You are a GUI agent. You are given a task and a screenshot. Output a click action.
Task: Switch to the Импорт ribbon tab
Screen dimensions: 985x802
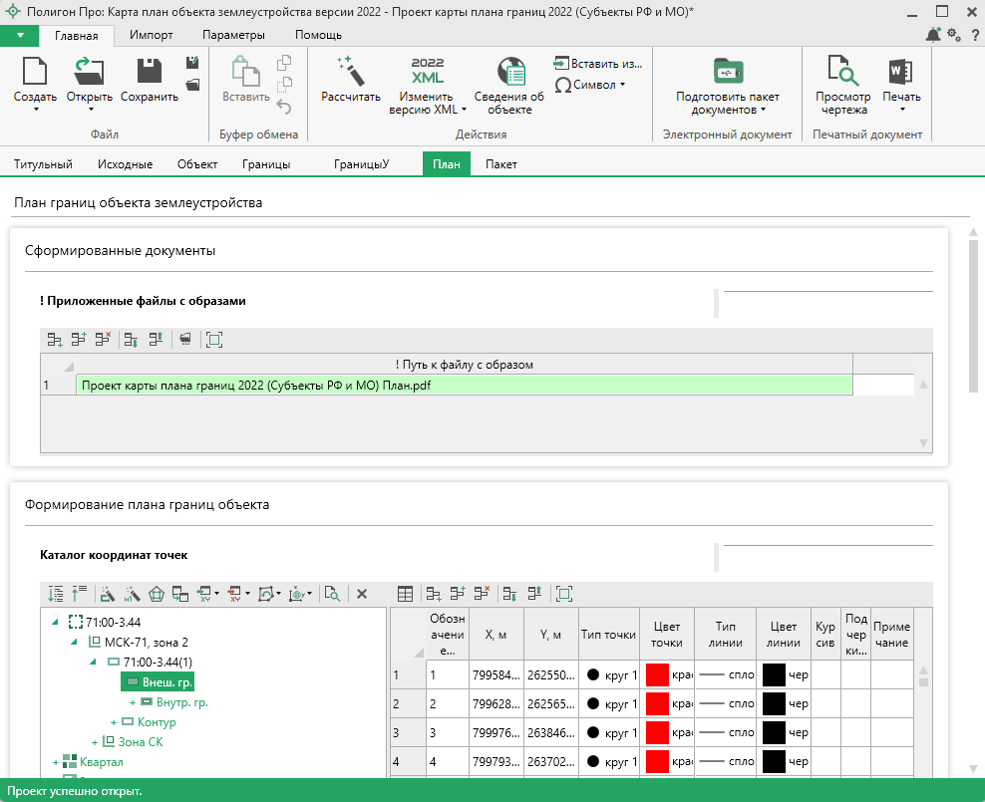151,35
